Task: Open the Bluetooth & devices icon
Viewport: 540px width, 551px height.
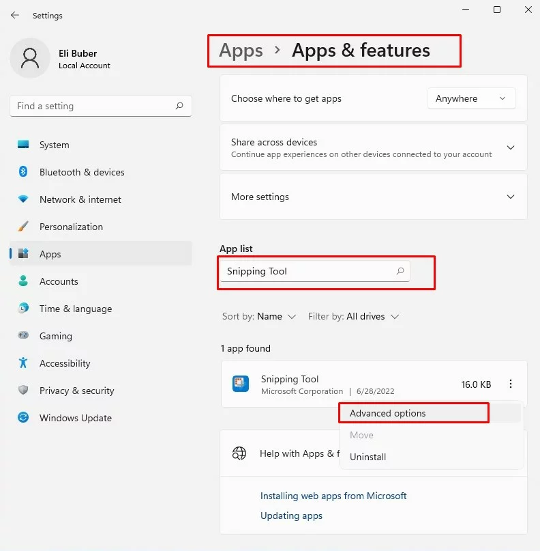Action: coord(23,172)
